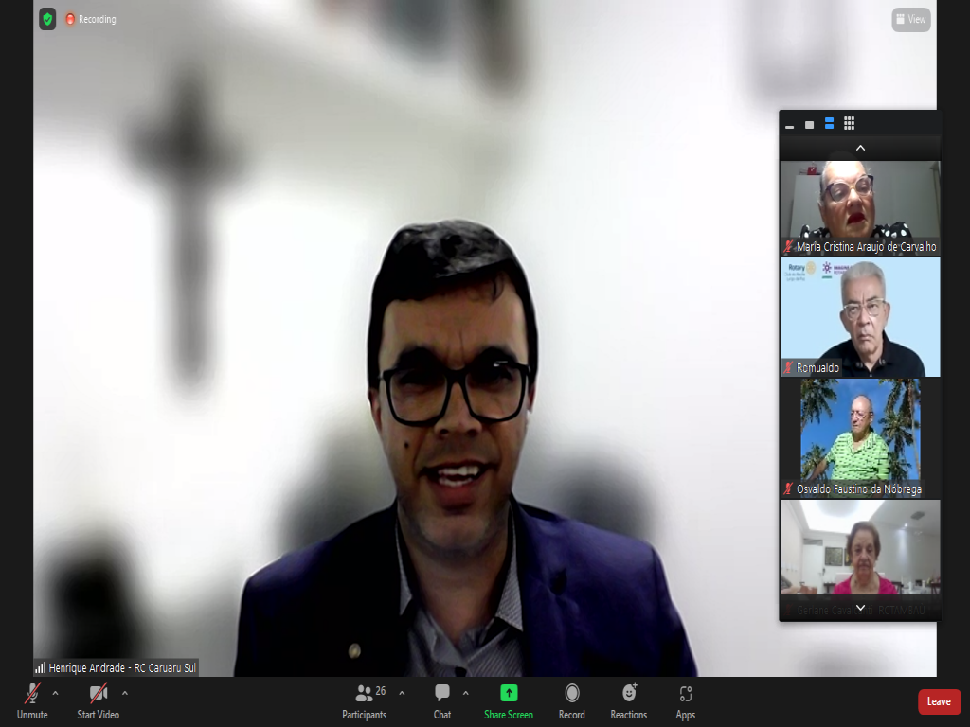This screenshot has width=970, height=727.
Task: Open the Chat panel
Action: (x=441, y=700)
